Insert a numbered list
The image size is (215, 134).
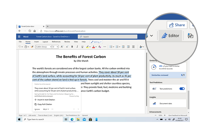pos(117,47)
